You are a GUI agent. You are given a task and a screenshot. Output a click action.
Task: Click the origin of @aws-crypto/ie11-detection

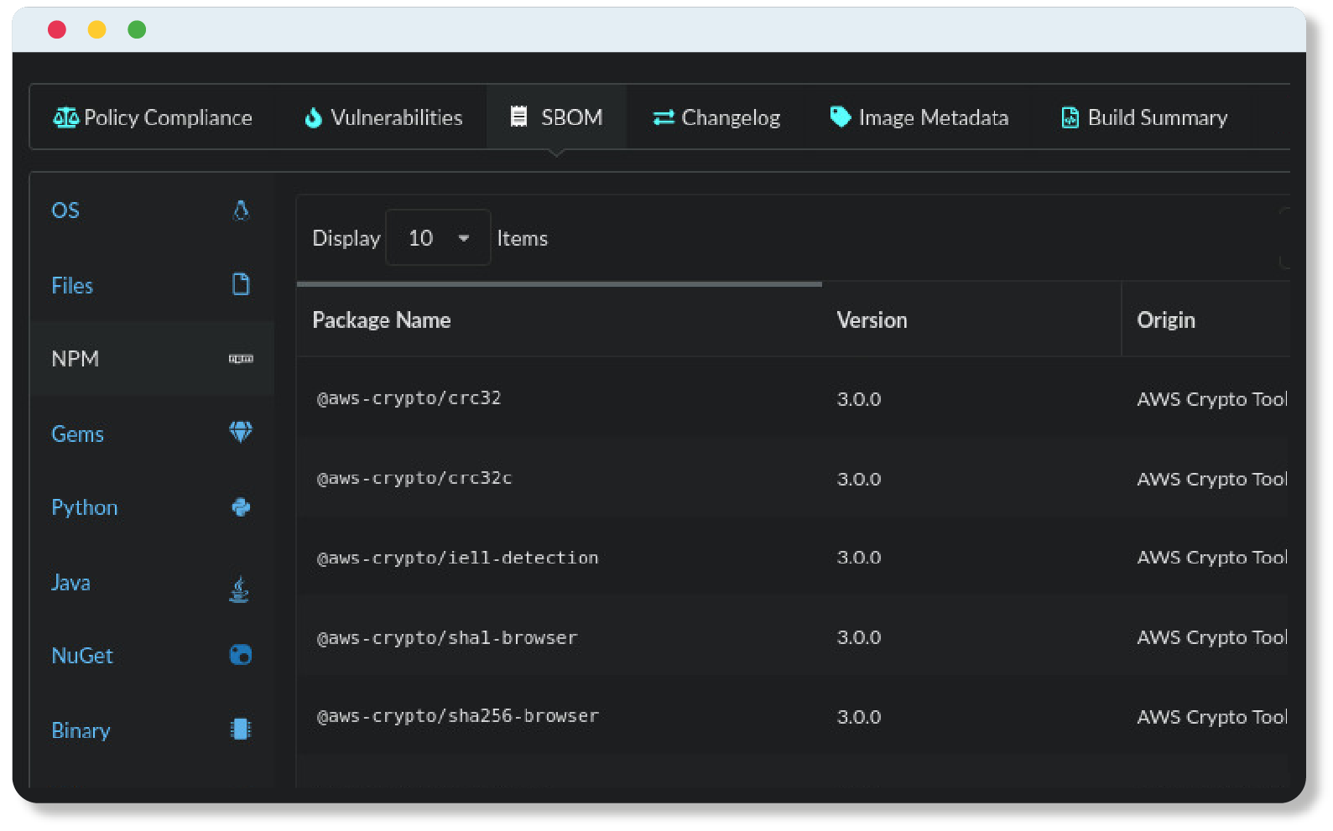tap(1212, 558)
